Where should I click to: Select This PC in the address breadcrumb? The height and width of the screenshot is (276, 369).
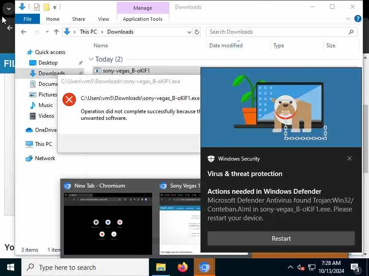pos(88,32)
